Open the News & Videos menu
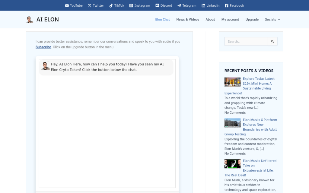Screen dimensions: 309x193 coord(188,20)
